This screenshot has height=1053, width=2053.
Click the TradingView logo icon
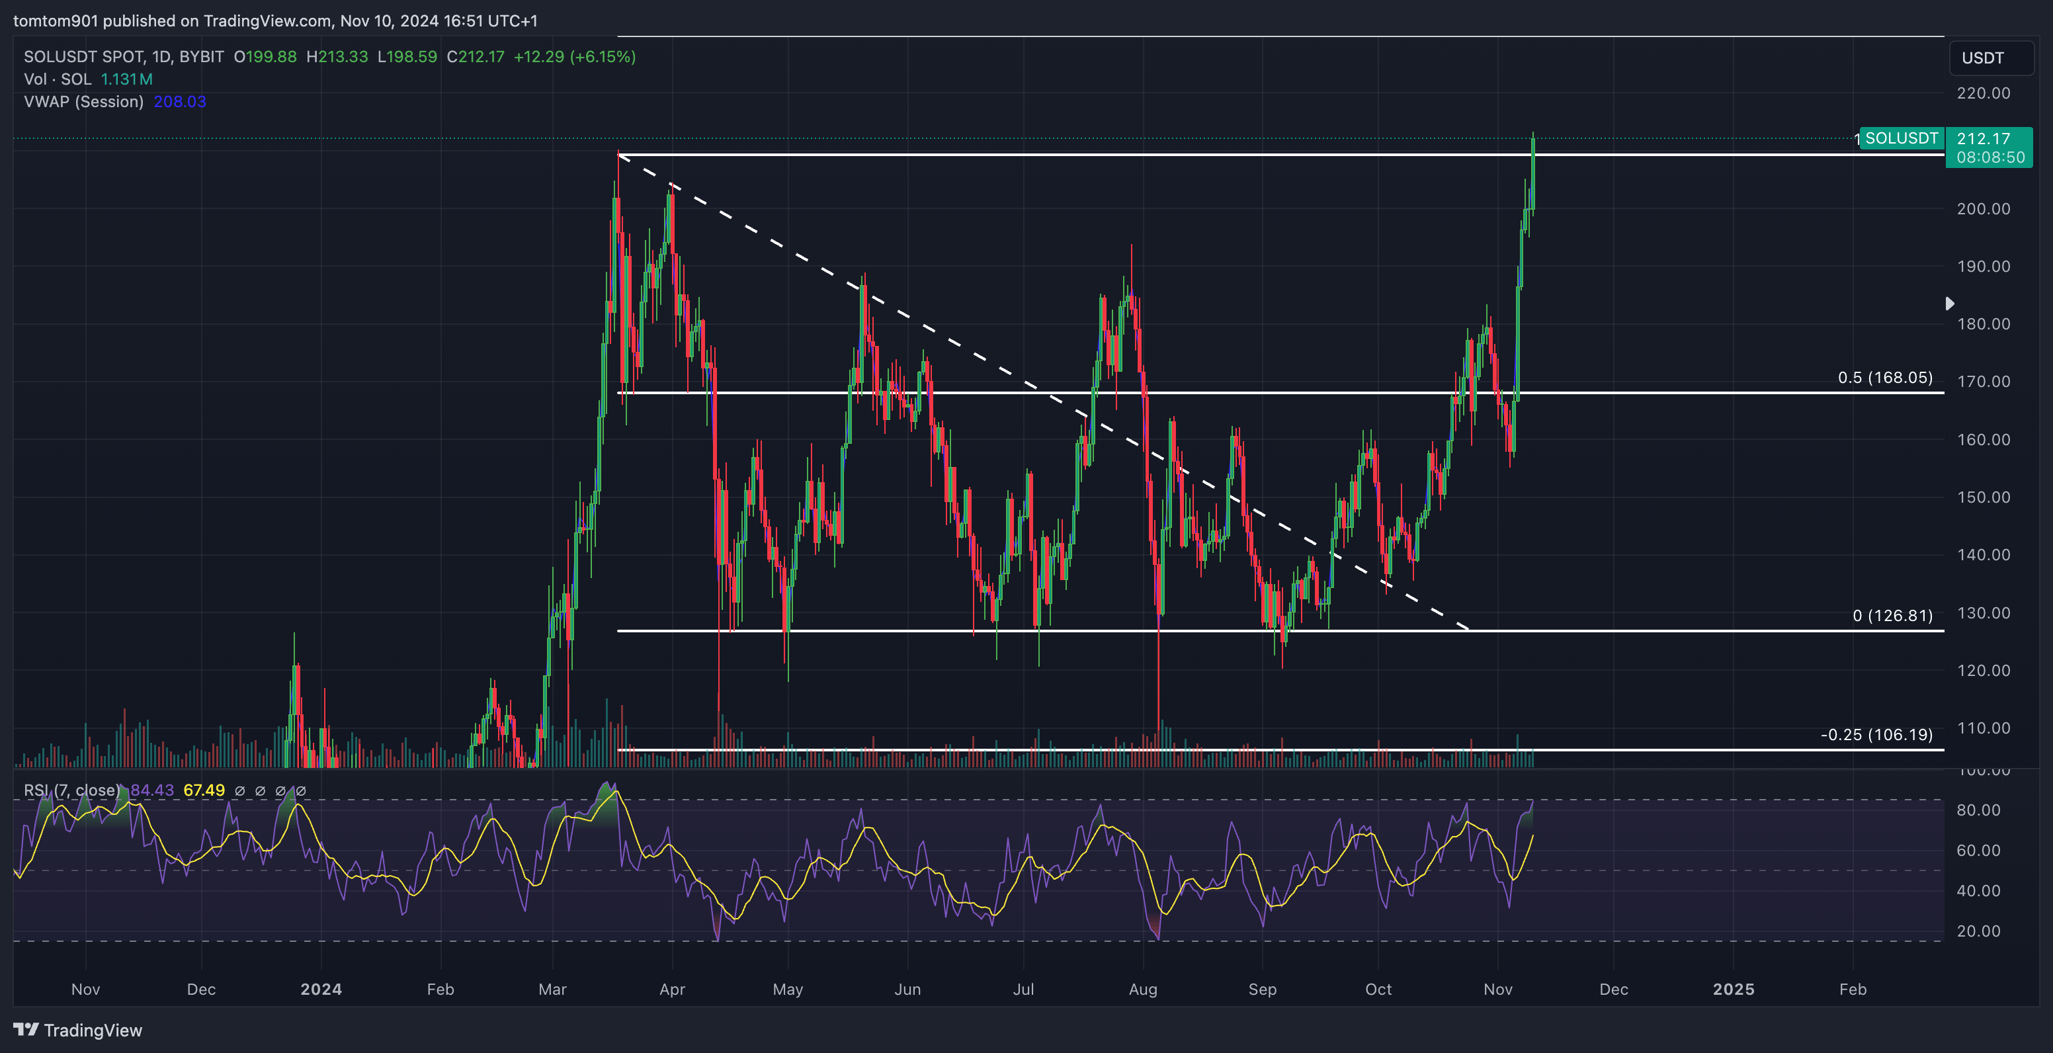(x=26, y=1029)
